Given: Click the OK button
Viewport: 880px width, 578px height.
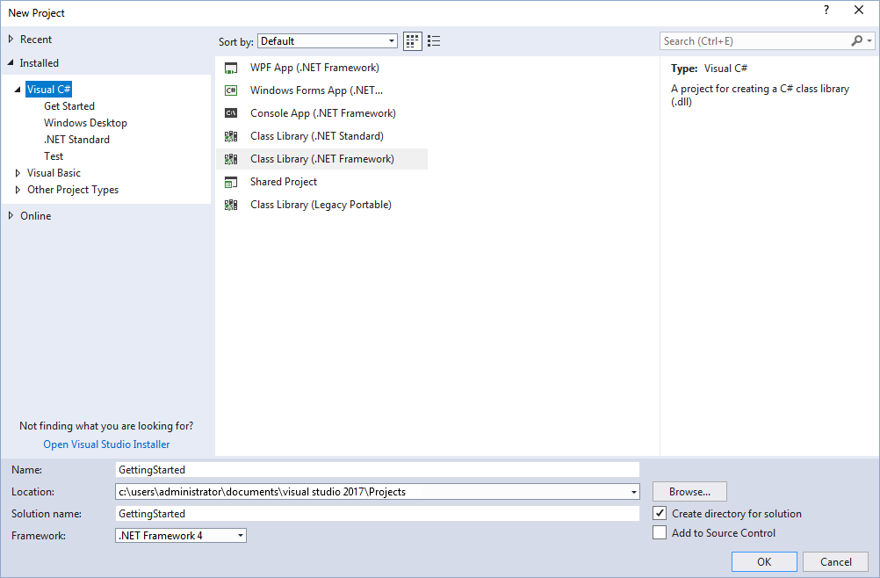Looking at the screenshot, I should point(764,561).
